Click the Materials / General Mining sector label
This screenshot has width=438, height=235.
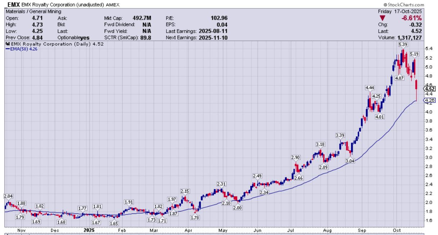pos(33,12)
